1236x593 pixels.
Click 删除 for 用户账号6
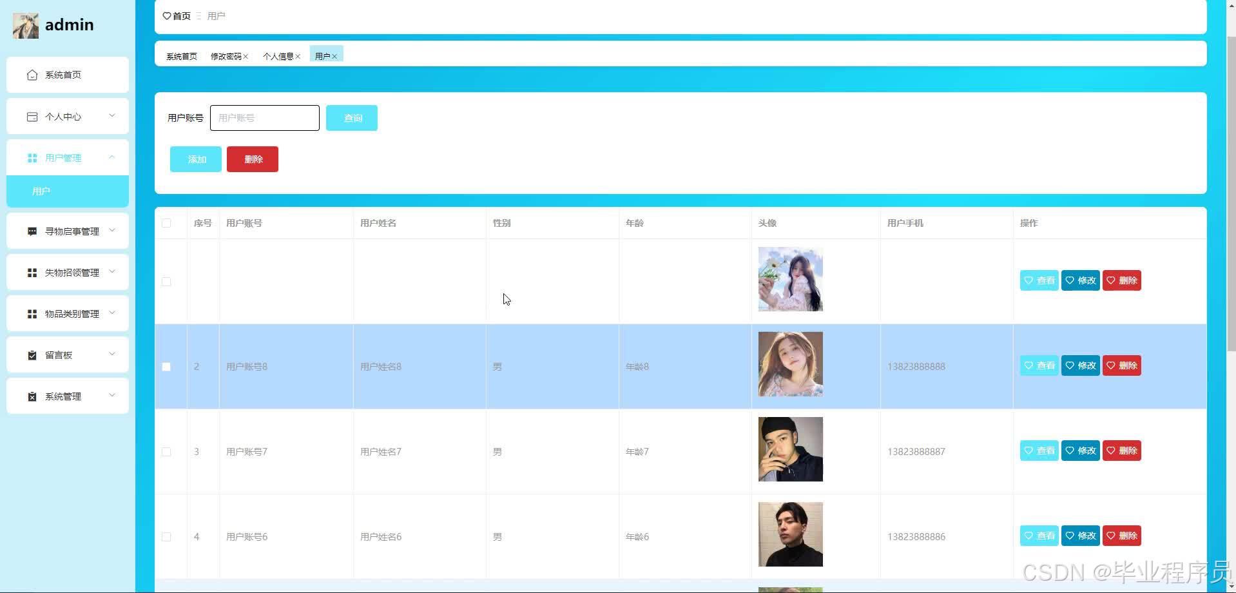pos(1122,536)
